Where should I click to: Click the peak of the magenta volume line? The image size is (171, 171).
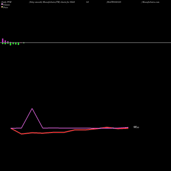point(32,109)
